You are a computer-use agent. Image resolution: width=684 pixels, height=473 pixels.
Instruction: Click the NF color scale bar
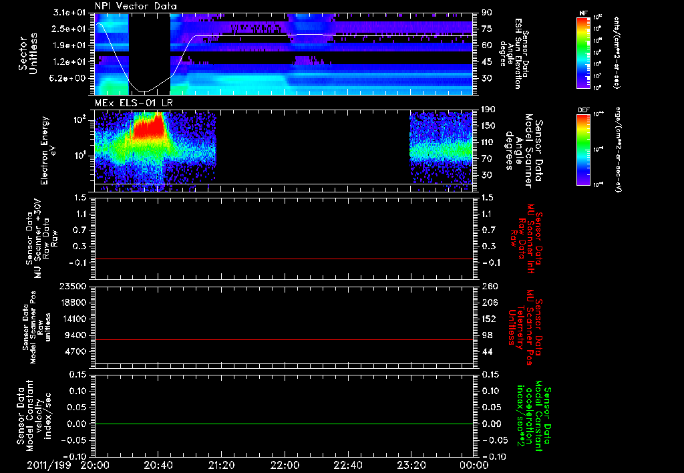point(583,53)
